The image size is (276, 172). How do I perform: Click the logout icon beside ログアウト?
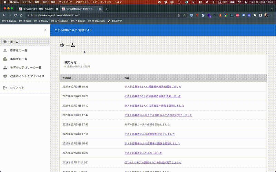click(5, 88)
